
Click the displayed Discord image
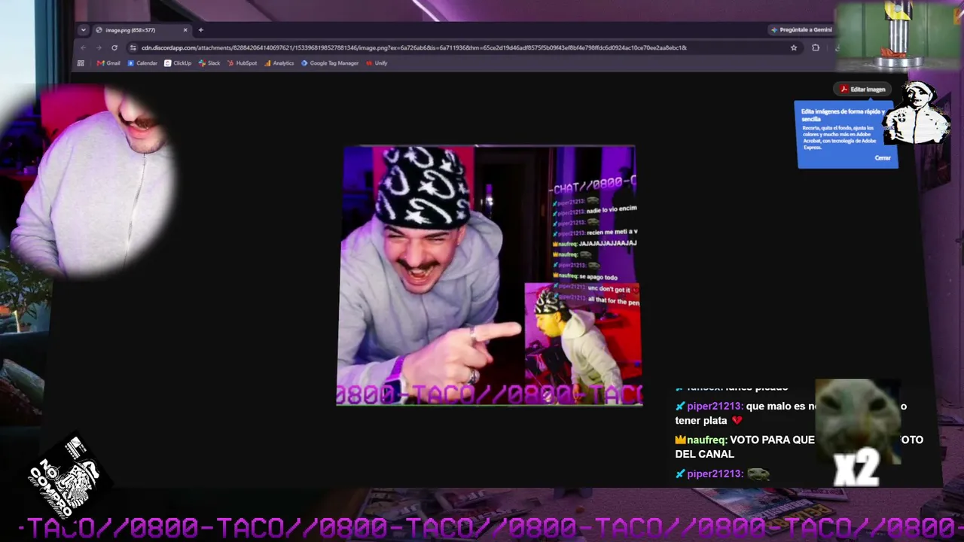[x=490, y=276]
